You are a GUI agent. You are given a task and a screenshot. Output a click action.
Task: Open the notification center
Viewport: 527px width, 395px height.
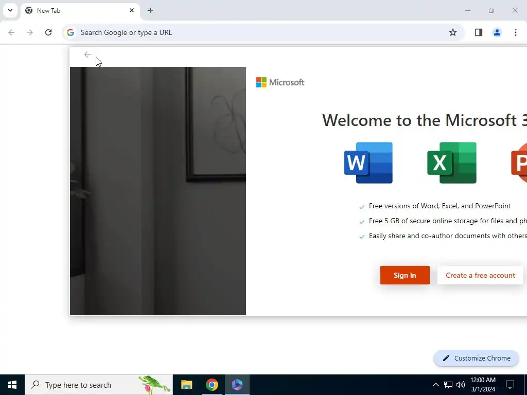pyautogui.click(x=510, y=385)
